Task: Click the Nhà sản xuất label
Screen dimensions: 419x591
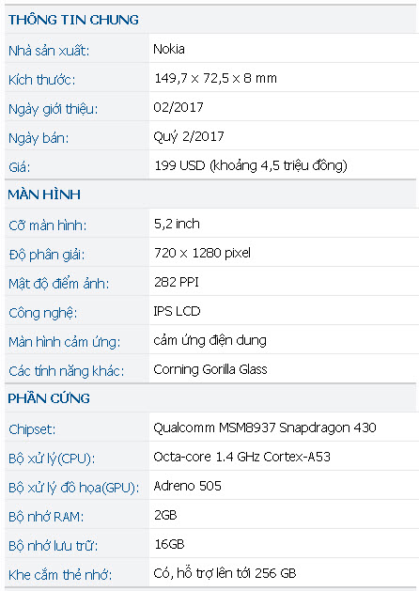Action: (49, 51)
